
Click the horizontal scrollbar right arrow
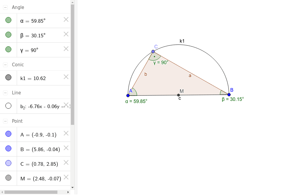(68, 192)
